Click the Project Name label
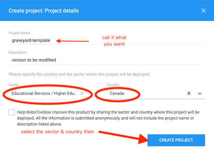This screenshot has width=214, height=155. (x=19, y=33)
